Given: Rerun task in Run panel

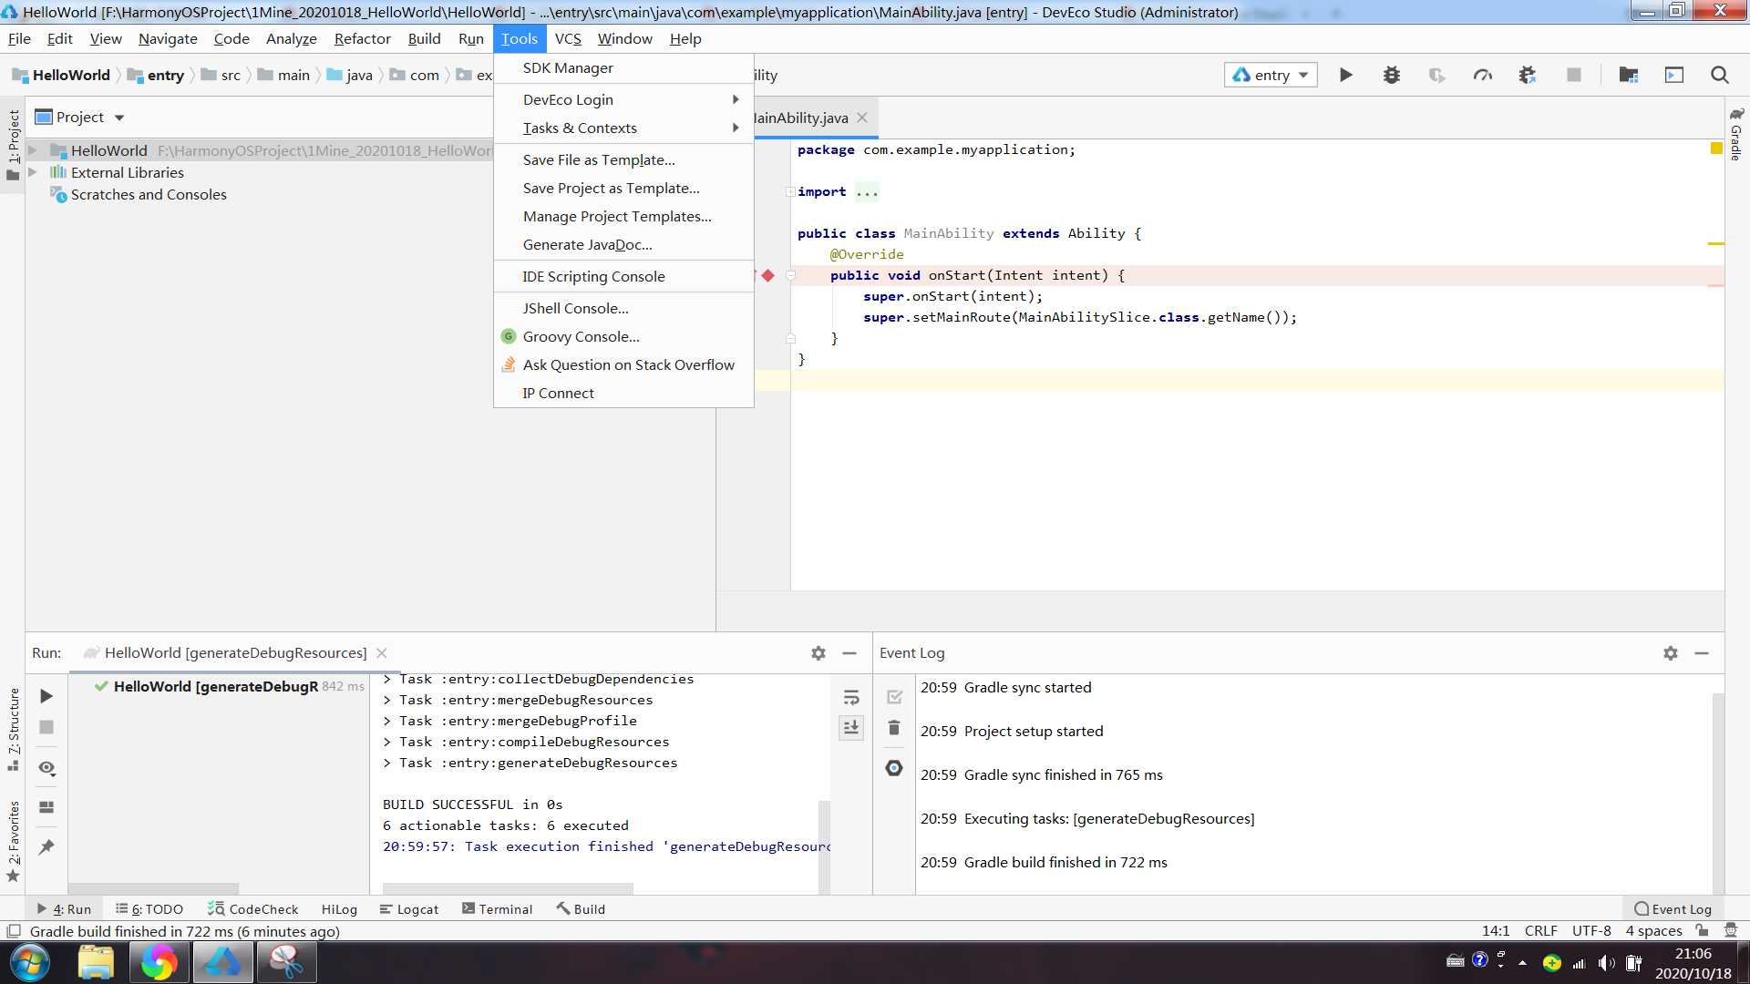Looking at the screenshot, I should point(46,696).
